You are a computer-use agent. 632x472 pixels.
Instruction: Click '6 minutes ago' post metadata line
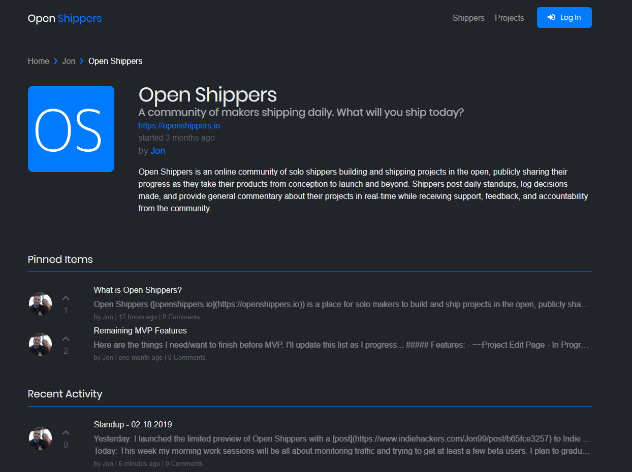click(148, 463)
